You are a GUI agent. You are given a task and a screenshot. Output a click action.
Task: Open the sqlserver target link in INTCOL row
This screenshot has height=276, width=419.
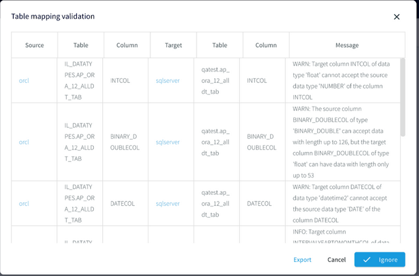point(167,80)
